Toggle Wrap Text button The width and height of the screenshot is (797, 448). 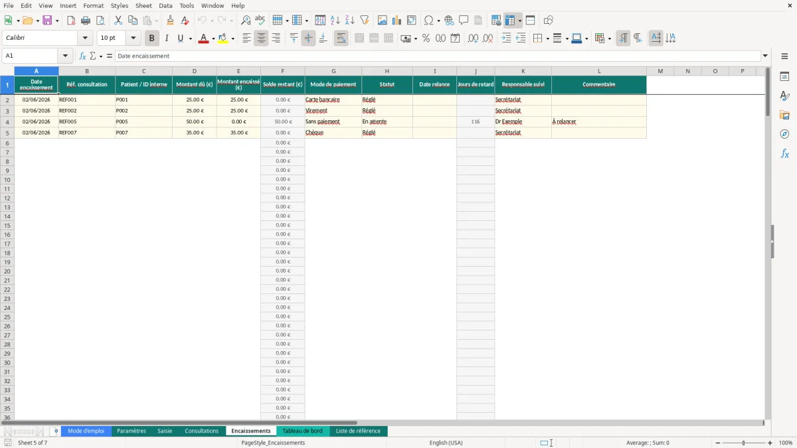click(x=341, y=38)
